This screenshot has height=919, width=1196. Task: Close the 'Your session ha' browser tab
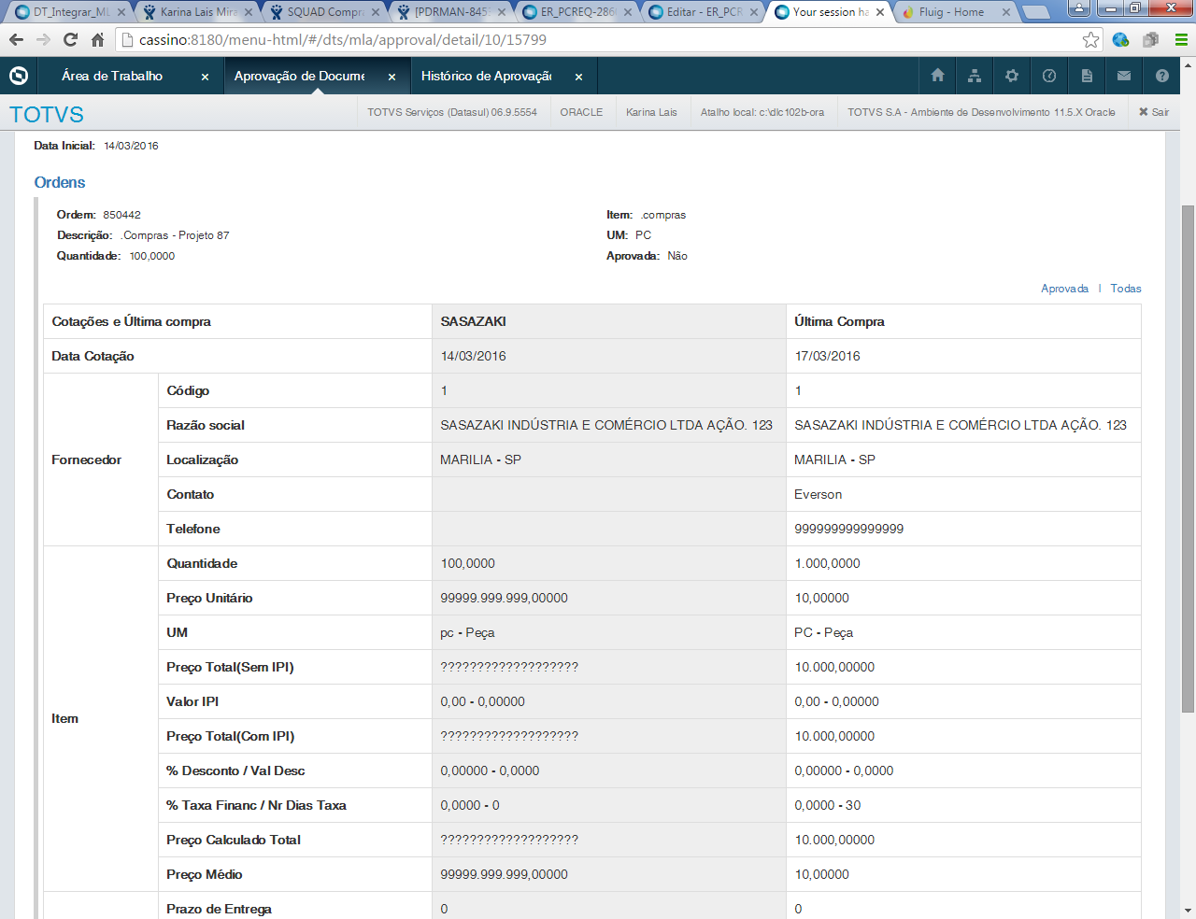coord(880,12)
